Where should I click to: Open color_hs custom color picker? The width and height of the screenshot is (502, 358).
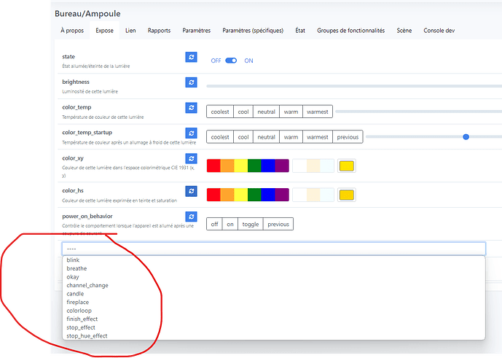pyautogui.click(x=346, y=195)
